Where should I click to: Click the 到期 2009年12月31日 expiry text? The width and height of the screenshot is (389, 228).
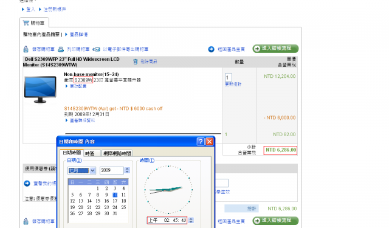[x=86, y=114]
